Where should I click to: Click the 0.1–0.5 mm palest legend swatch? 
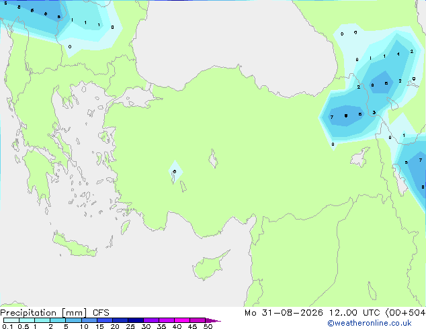pos(11,320)
